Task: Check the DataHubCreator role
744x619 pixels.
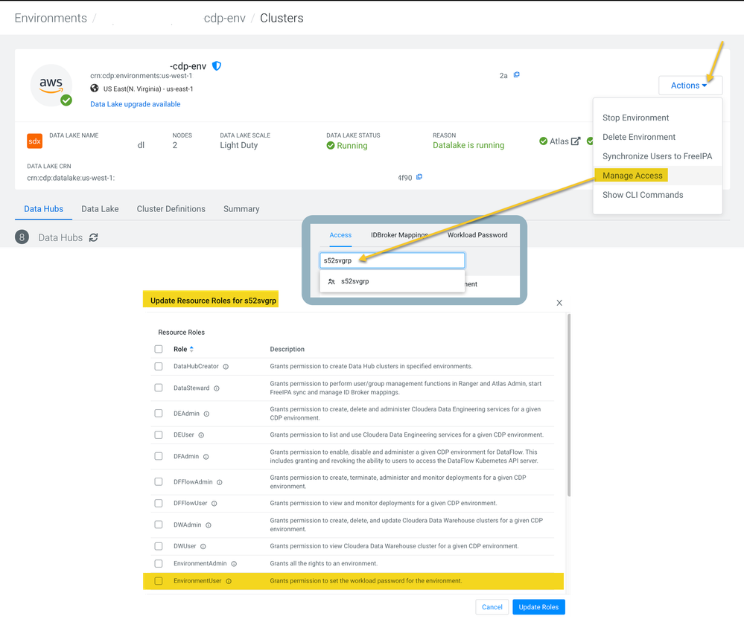Action: [159, 366]
